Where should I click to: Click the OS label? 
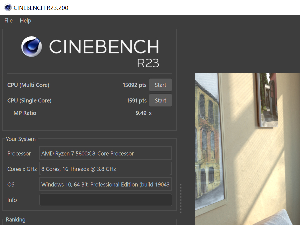point(11,184)
